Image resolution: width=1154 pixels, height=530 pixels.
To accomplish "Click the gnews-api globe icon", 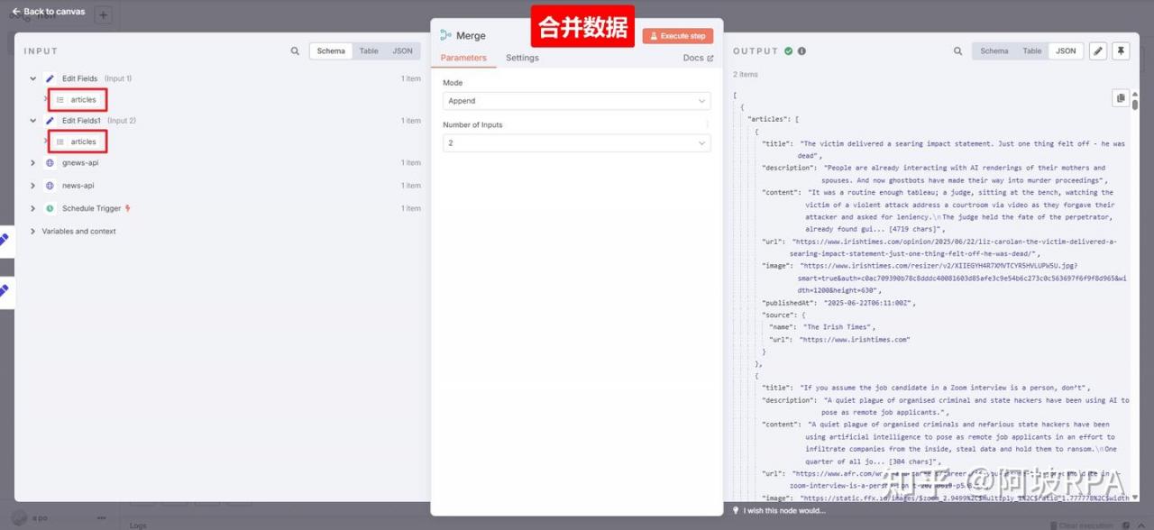I will 50,163.
